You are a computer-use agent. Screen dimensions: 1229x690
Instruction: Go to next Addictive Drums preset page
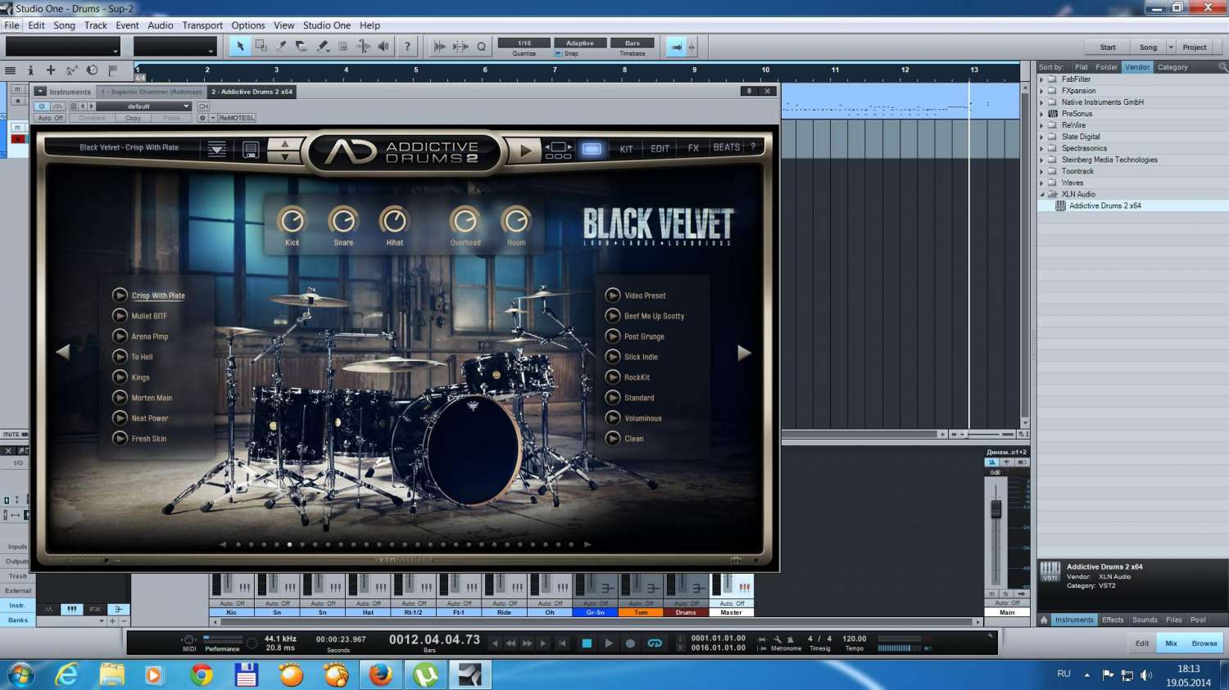tap(744, 353)
